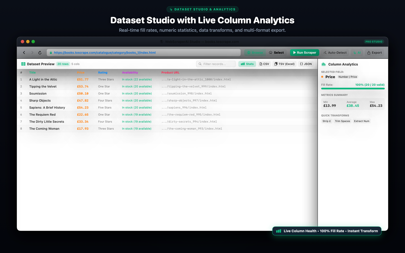Switch to Browse mode

(x=255, y=53)
